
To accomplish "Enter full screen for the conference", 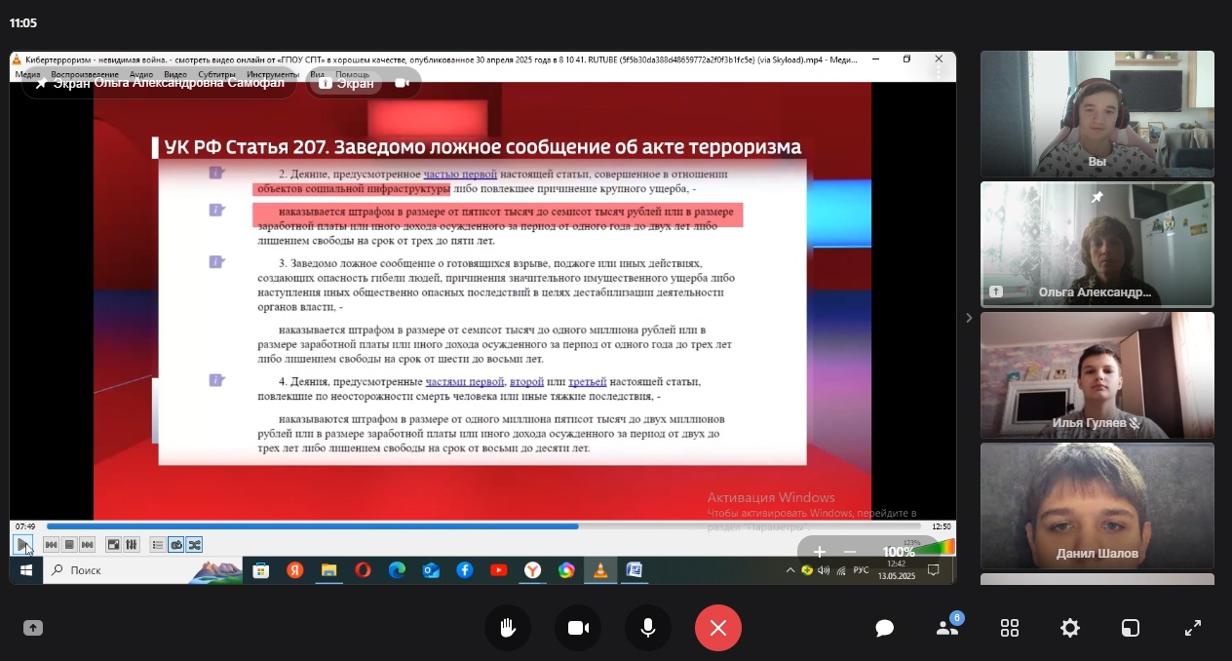I will point(1193,628).
